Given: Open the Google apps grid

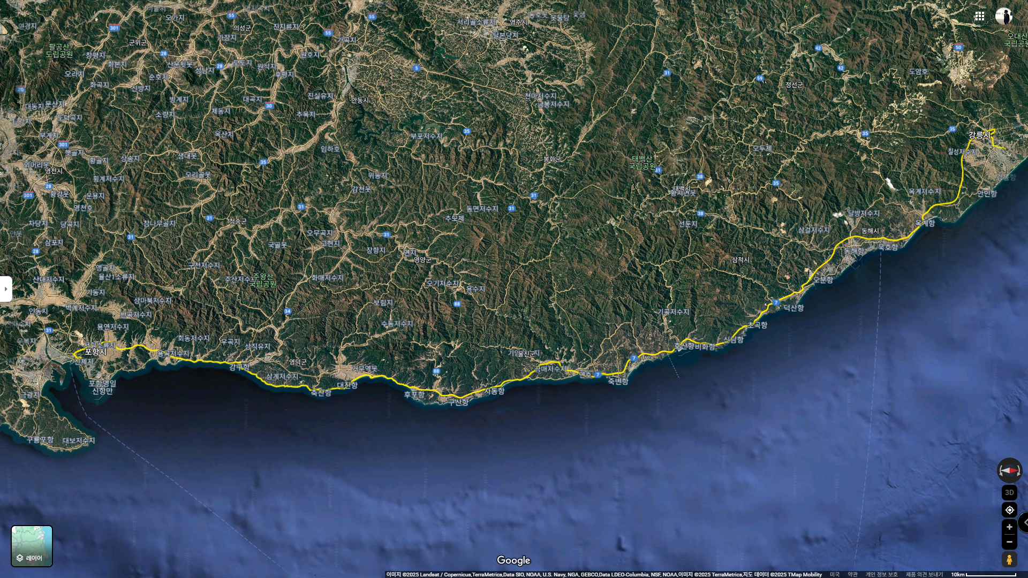Looking at the screenshot, I should (979, 16).
